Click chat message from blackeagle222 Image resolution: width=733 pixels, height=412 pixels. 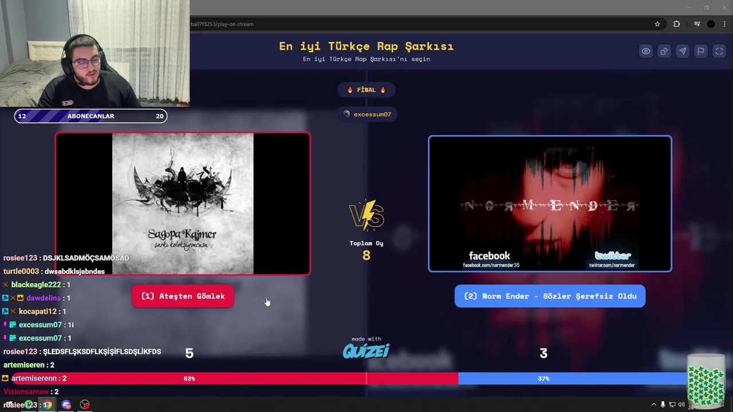pos(36,284)
